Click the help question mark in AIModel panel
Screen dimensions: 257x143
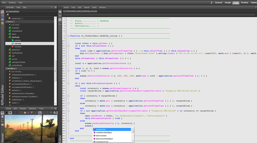coord(51,7)
